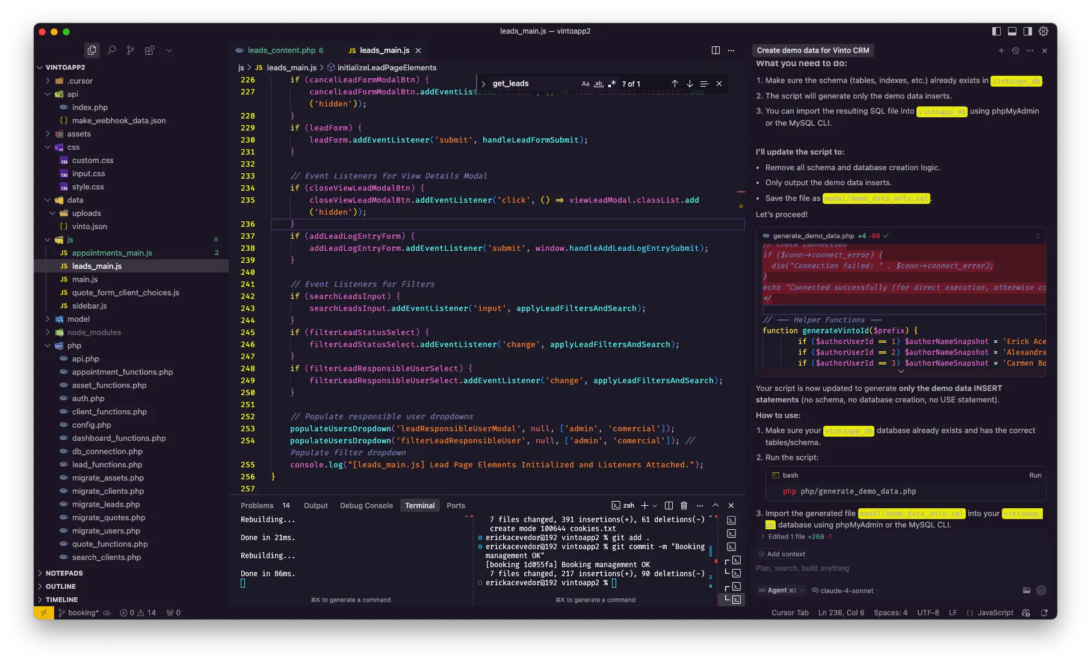1091x664 pixels.
Task: Click the Copilot status icon in the status bar
Action: coord(1026,613)
